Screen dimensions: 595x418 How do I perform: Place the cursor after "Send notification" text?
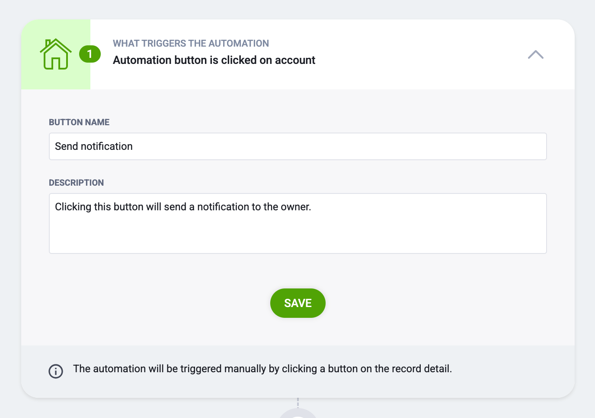[x=134, y=146]
